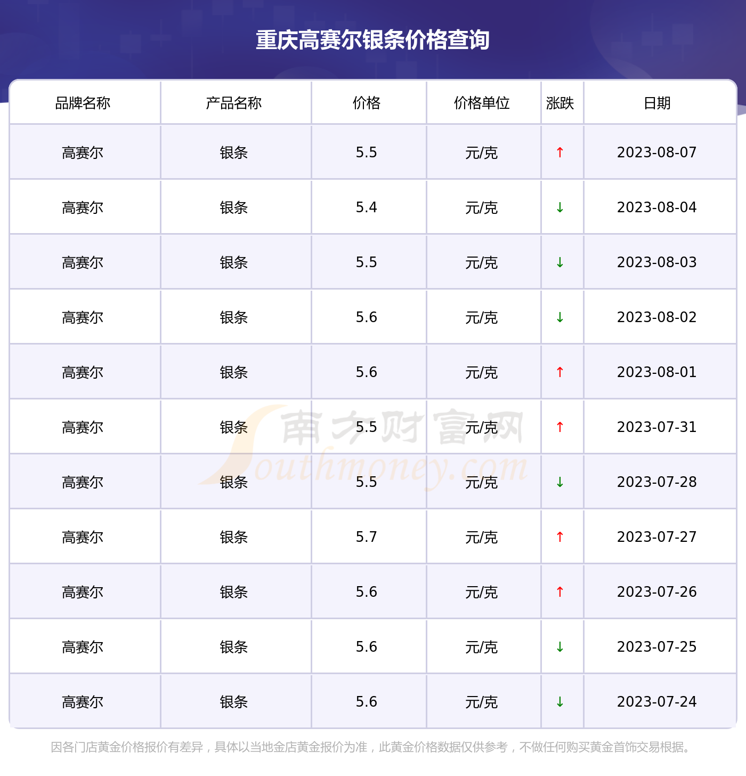
Task: Click price 5.6 in the 2023-08-02 row
Action: pos(367,317)
